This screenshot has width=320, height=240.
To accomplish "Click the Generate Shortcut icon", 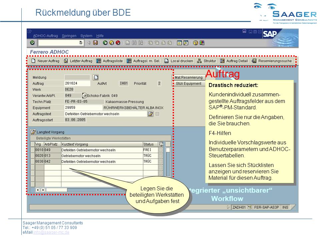I will (x=186, y=43).
